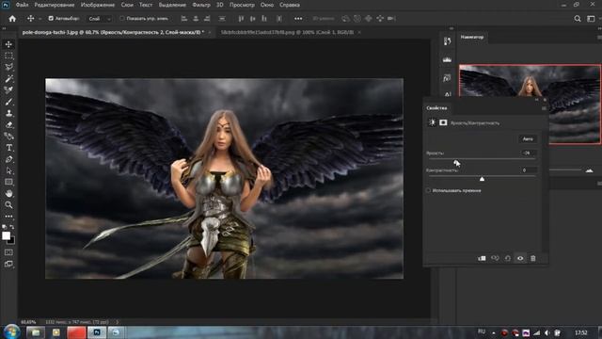Select the layer mask icon in Properties

click(x=443, y=122)
